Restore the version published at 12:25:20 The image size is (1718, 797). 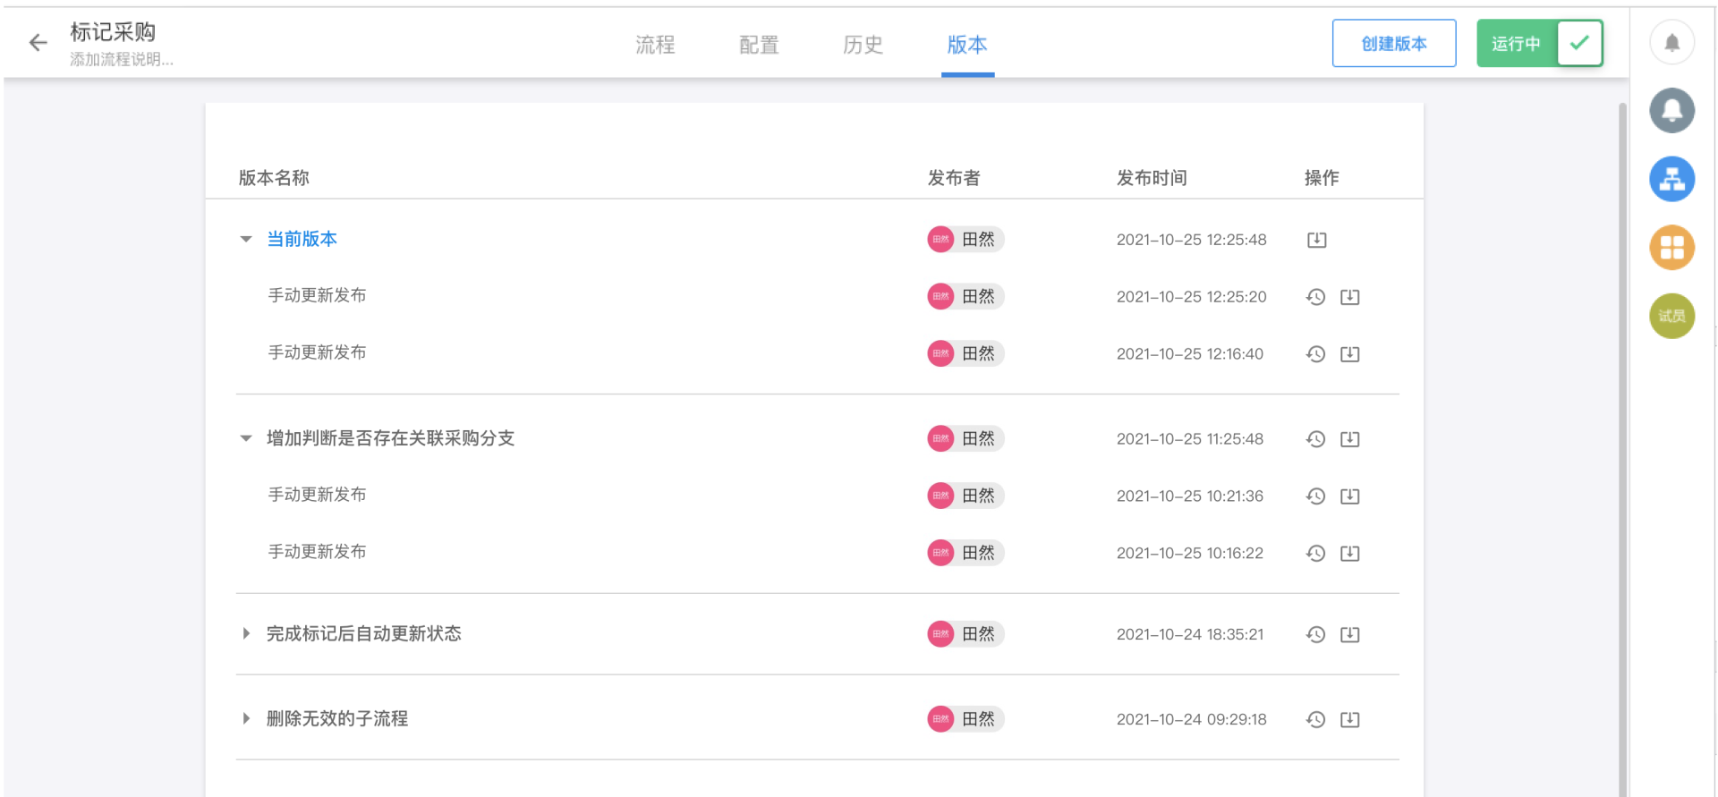pyautogui.click(x=1315, y=297)
